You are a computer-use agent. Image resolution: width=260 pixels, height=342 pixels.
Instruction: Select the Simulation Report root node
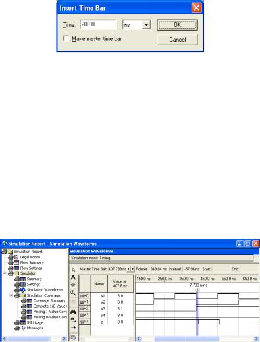(x=28, y=252)
